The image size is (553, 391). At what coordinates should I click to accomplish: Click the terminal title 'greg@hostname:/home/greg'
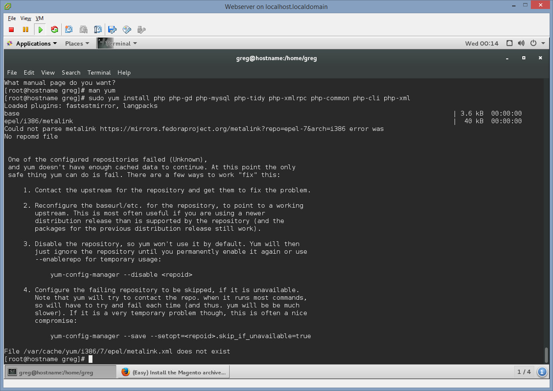[x=276, y=58]
